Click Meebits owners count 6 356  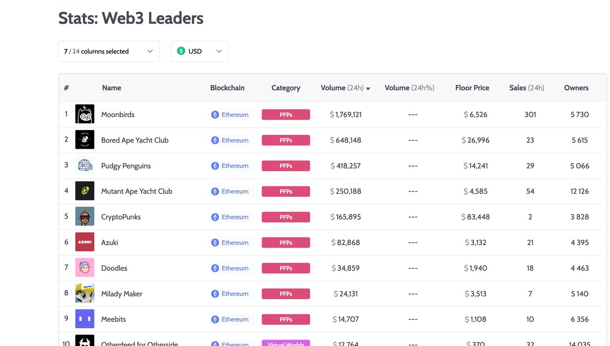click(579, 319)
